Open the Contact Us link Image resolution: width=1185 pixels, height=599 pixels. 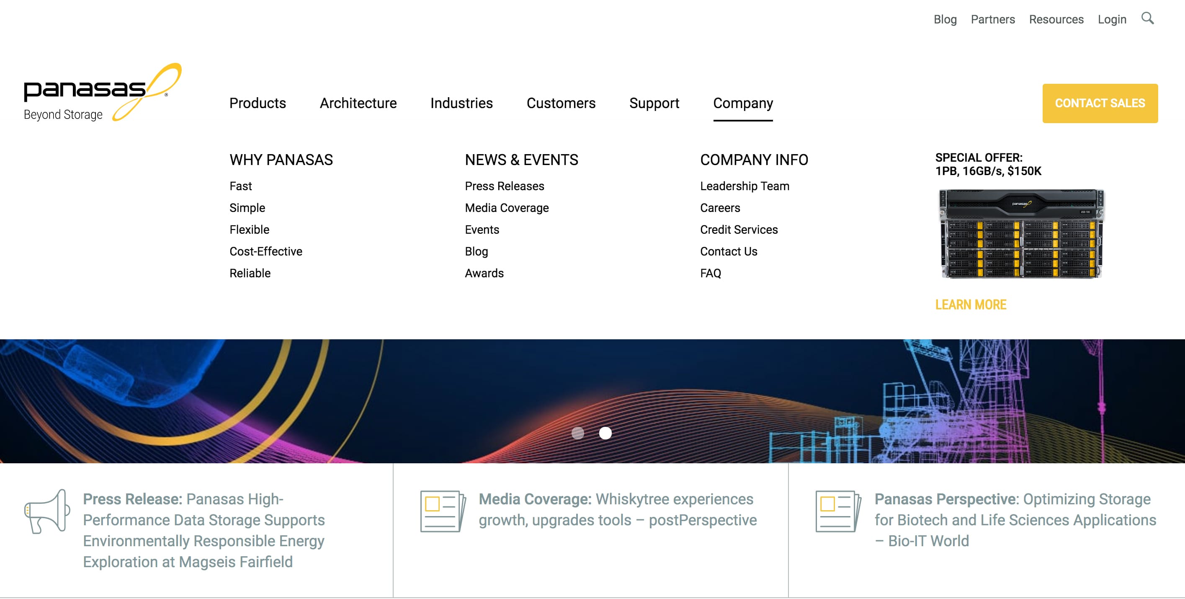pyautogui.click(x=728, y=251)
